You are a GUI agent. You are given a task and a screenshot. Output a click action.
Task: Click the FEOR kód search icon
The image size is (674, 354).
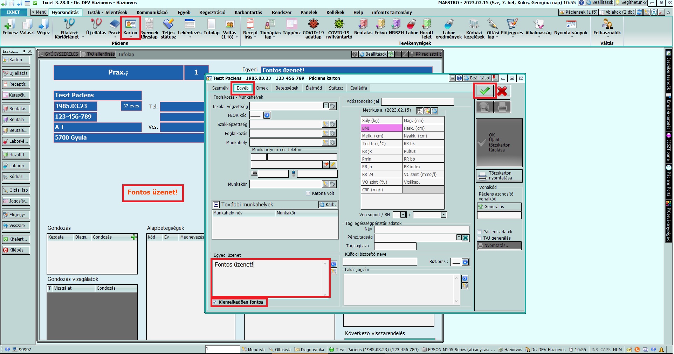click(x=267, y=115)
